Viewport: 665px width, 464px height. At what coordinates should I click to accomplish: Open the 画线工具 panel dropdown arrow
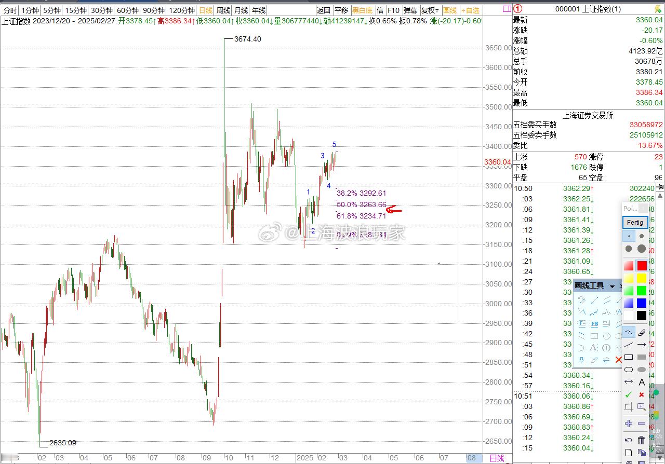pos(612,286)
